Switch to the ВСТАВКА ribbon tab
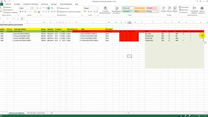Screen dimensions: 208x117 coord(17,4)
